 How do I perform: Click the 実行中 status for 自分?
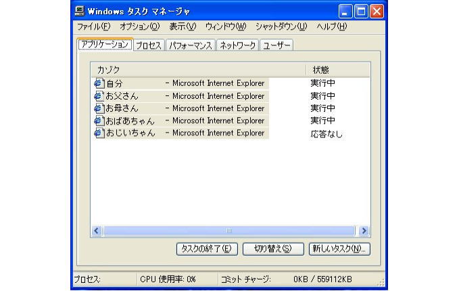coord(322,83)
